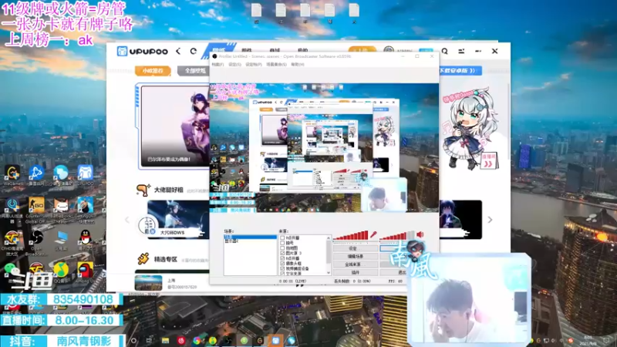Toggle first source checkbox in OBS list

pyautogui.click(x=282, y=238)
